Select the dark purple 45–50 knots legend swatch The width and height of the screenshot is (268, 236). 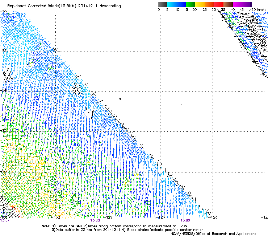(x=247, y=4)
